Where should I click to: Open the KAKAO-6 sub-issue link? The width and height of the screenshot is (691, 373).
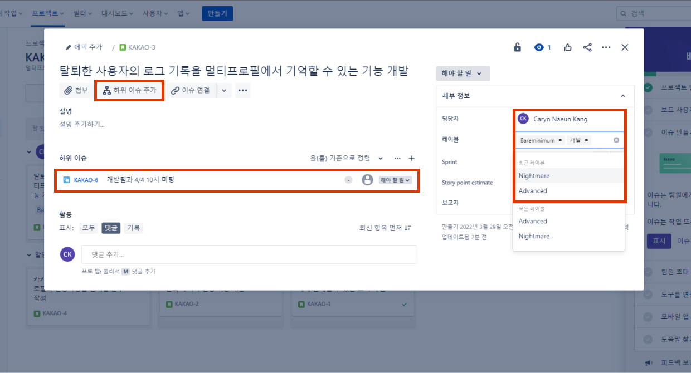[86, 180]
